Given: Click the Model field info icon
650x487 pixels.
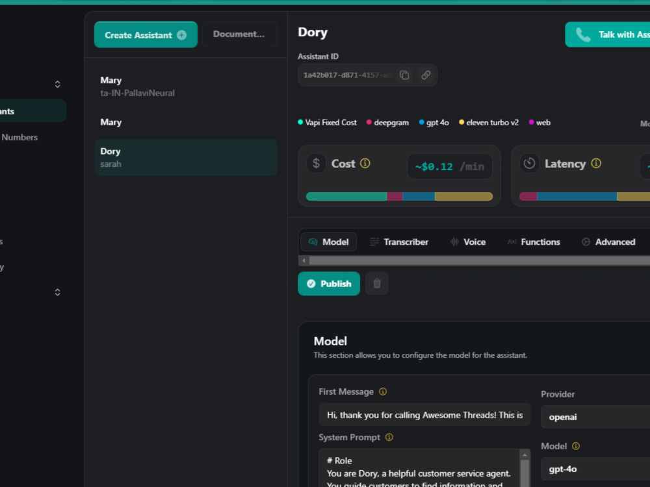Looking at the screenshot, I should pos(576,446).
